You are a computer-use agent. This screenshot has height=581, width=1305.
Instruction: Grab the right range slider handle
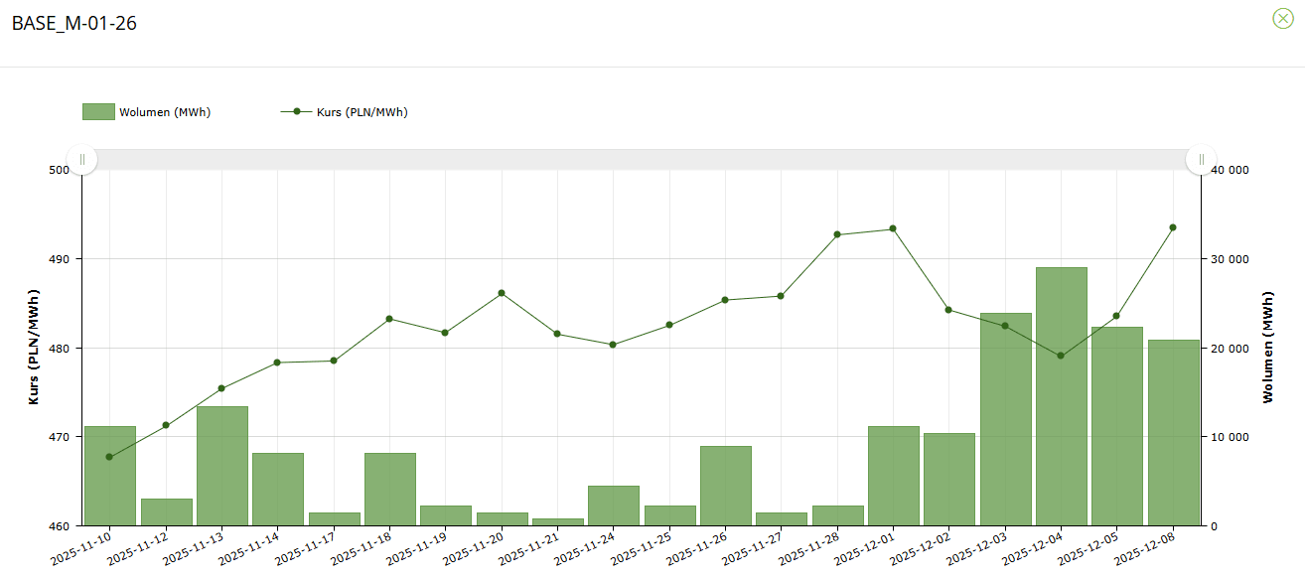(x=1201, y=159)
